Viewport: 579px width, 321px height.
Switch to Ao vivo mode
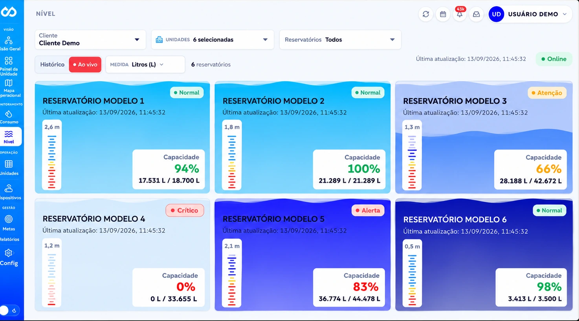tap(85, 65)
